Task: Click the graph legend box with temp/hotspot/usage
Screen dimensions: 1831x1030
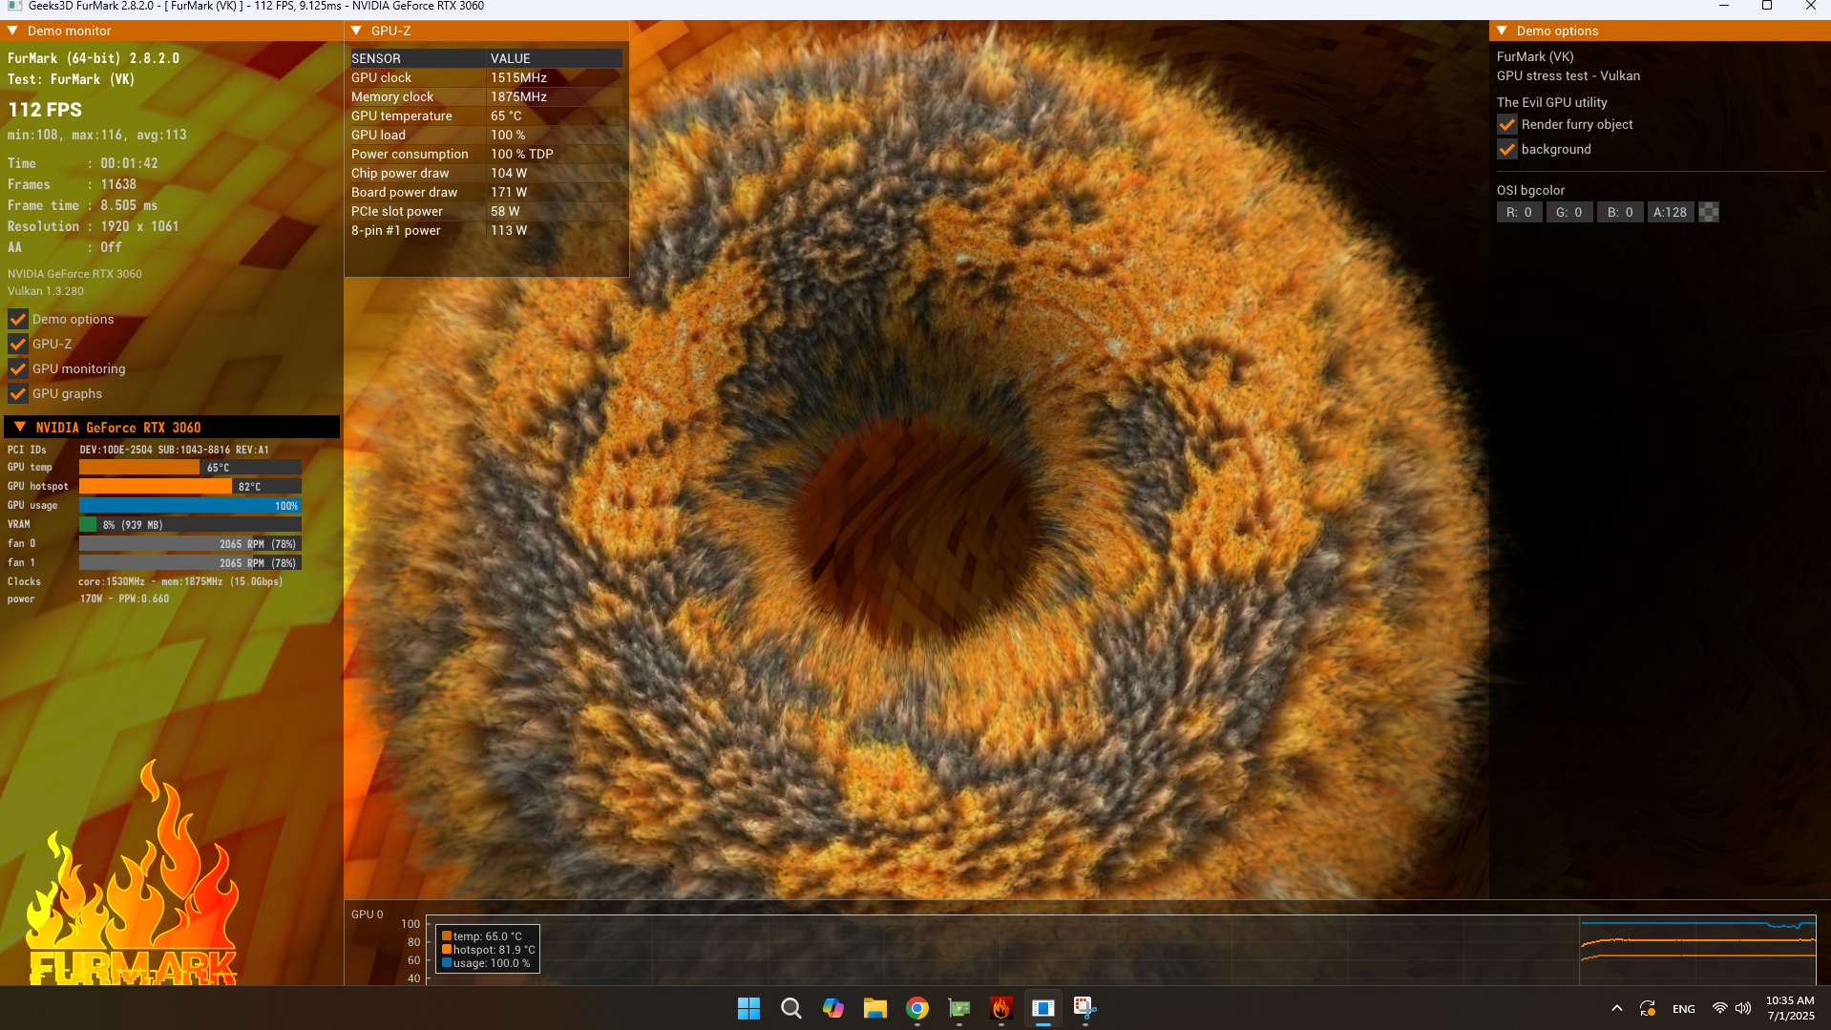Action: (487, 949)
